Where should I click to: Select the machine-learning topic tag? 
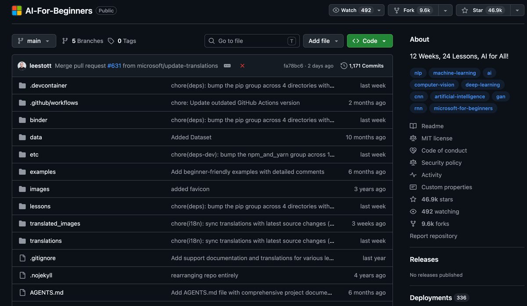pyautogui.click(x=455, y=73)
